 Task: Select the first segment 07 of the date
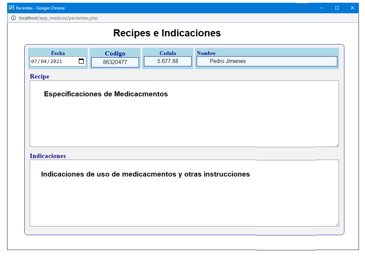pyautogui.click(x=34, y=61)
